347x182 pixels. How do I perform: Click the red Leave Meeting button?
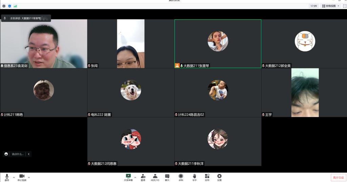tap(338, 177)
